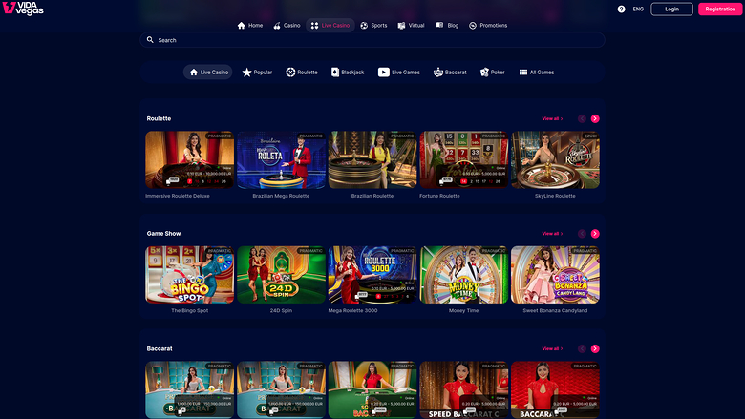Advance Game Show carousel with next arrow
The width and height of the screenshot is (745, 419).
(x=595, y=234)
